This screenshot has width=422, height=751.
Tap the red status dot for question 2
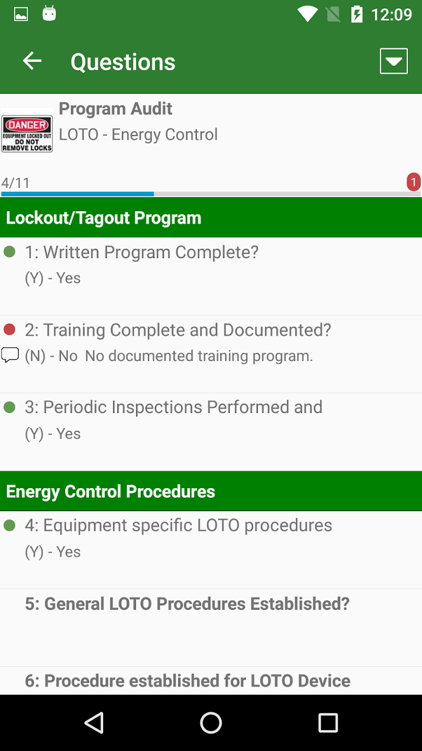[x=9, y=330]
